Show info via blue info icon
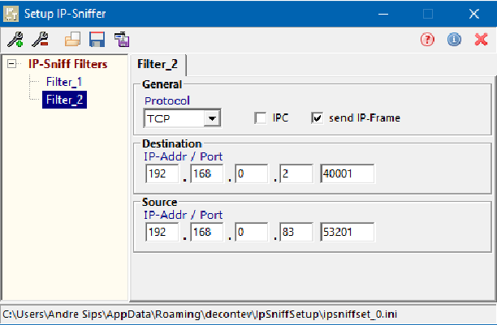 (x=454, y=40)
